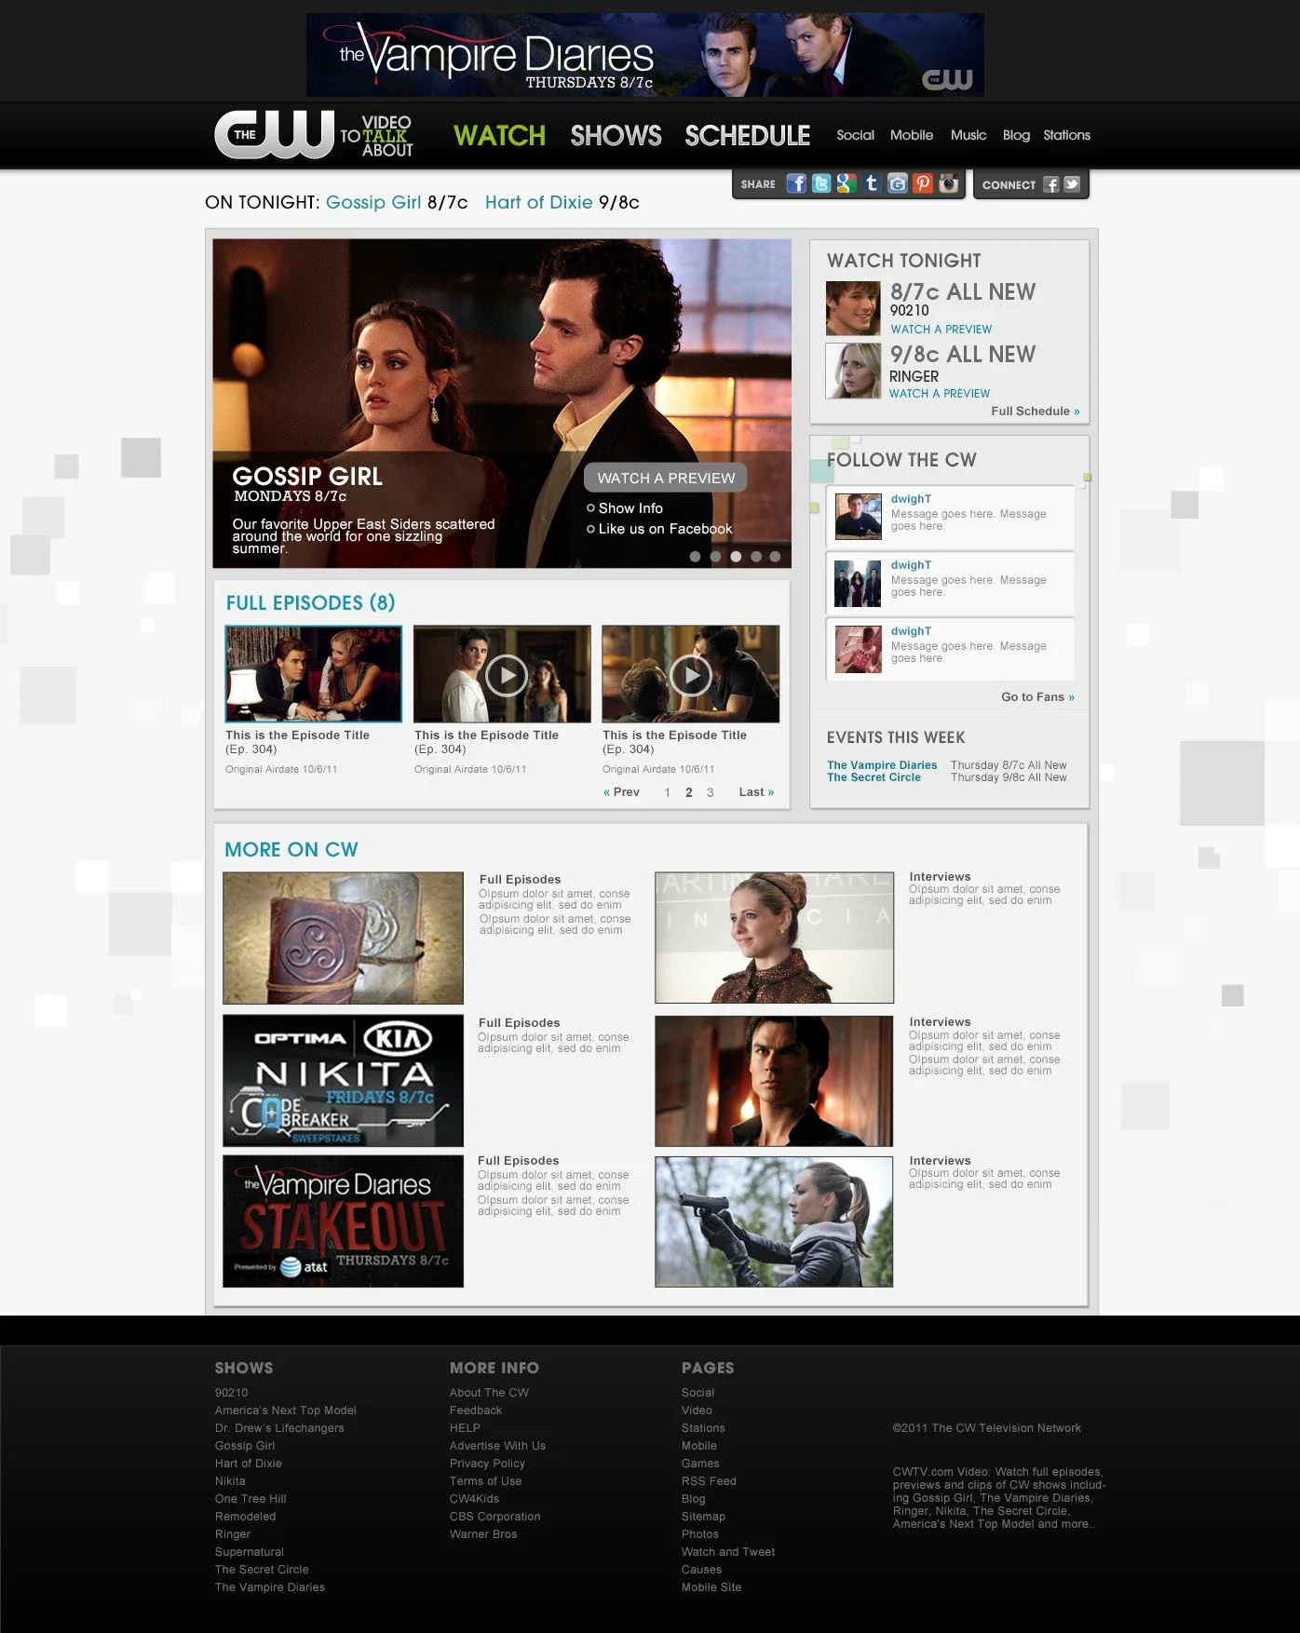This screenshot has width=1300, height=1633.
Task: Click The CW logo
Action: click(x=275, y=134)
